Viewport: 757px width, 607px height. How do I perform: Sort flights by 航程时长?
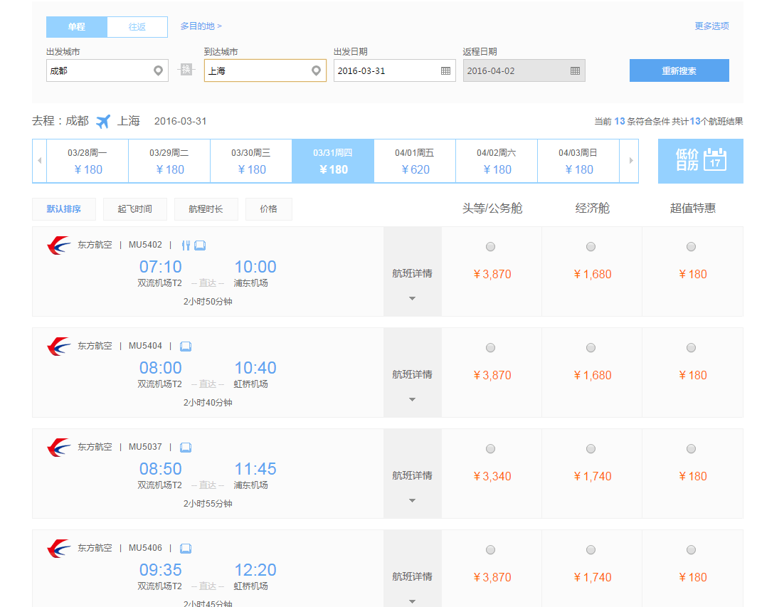tap(206, 209)
